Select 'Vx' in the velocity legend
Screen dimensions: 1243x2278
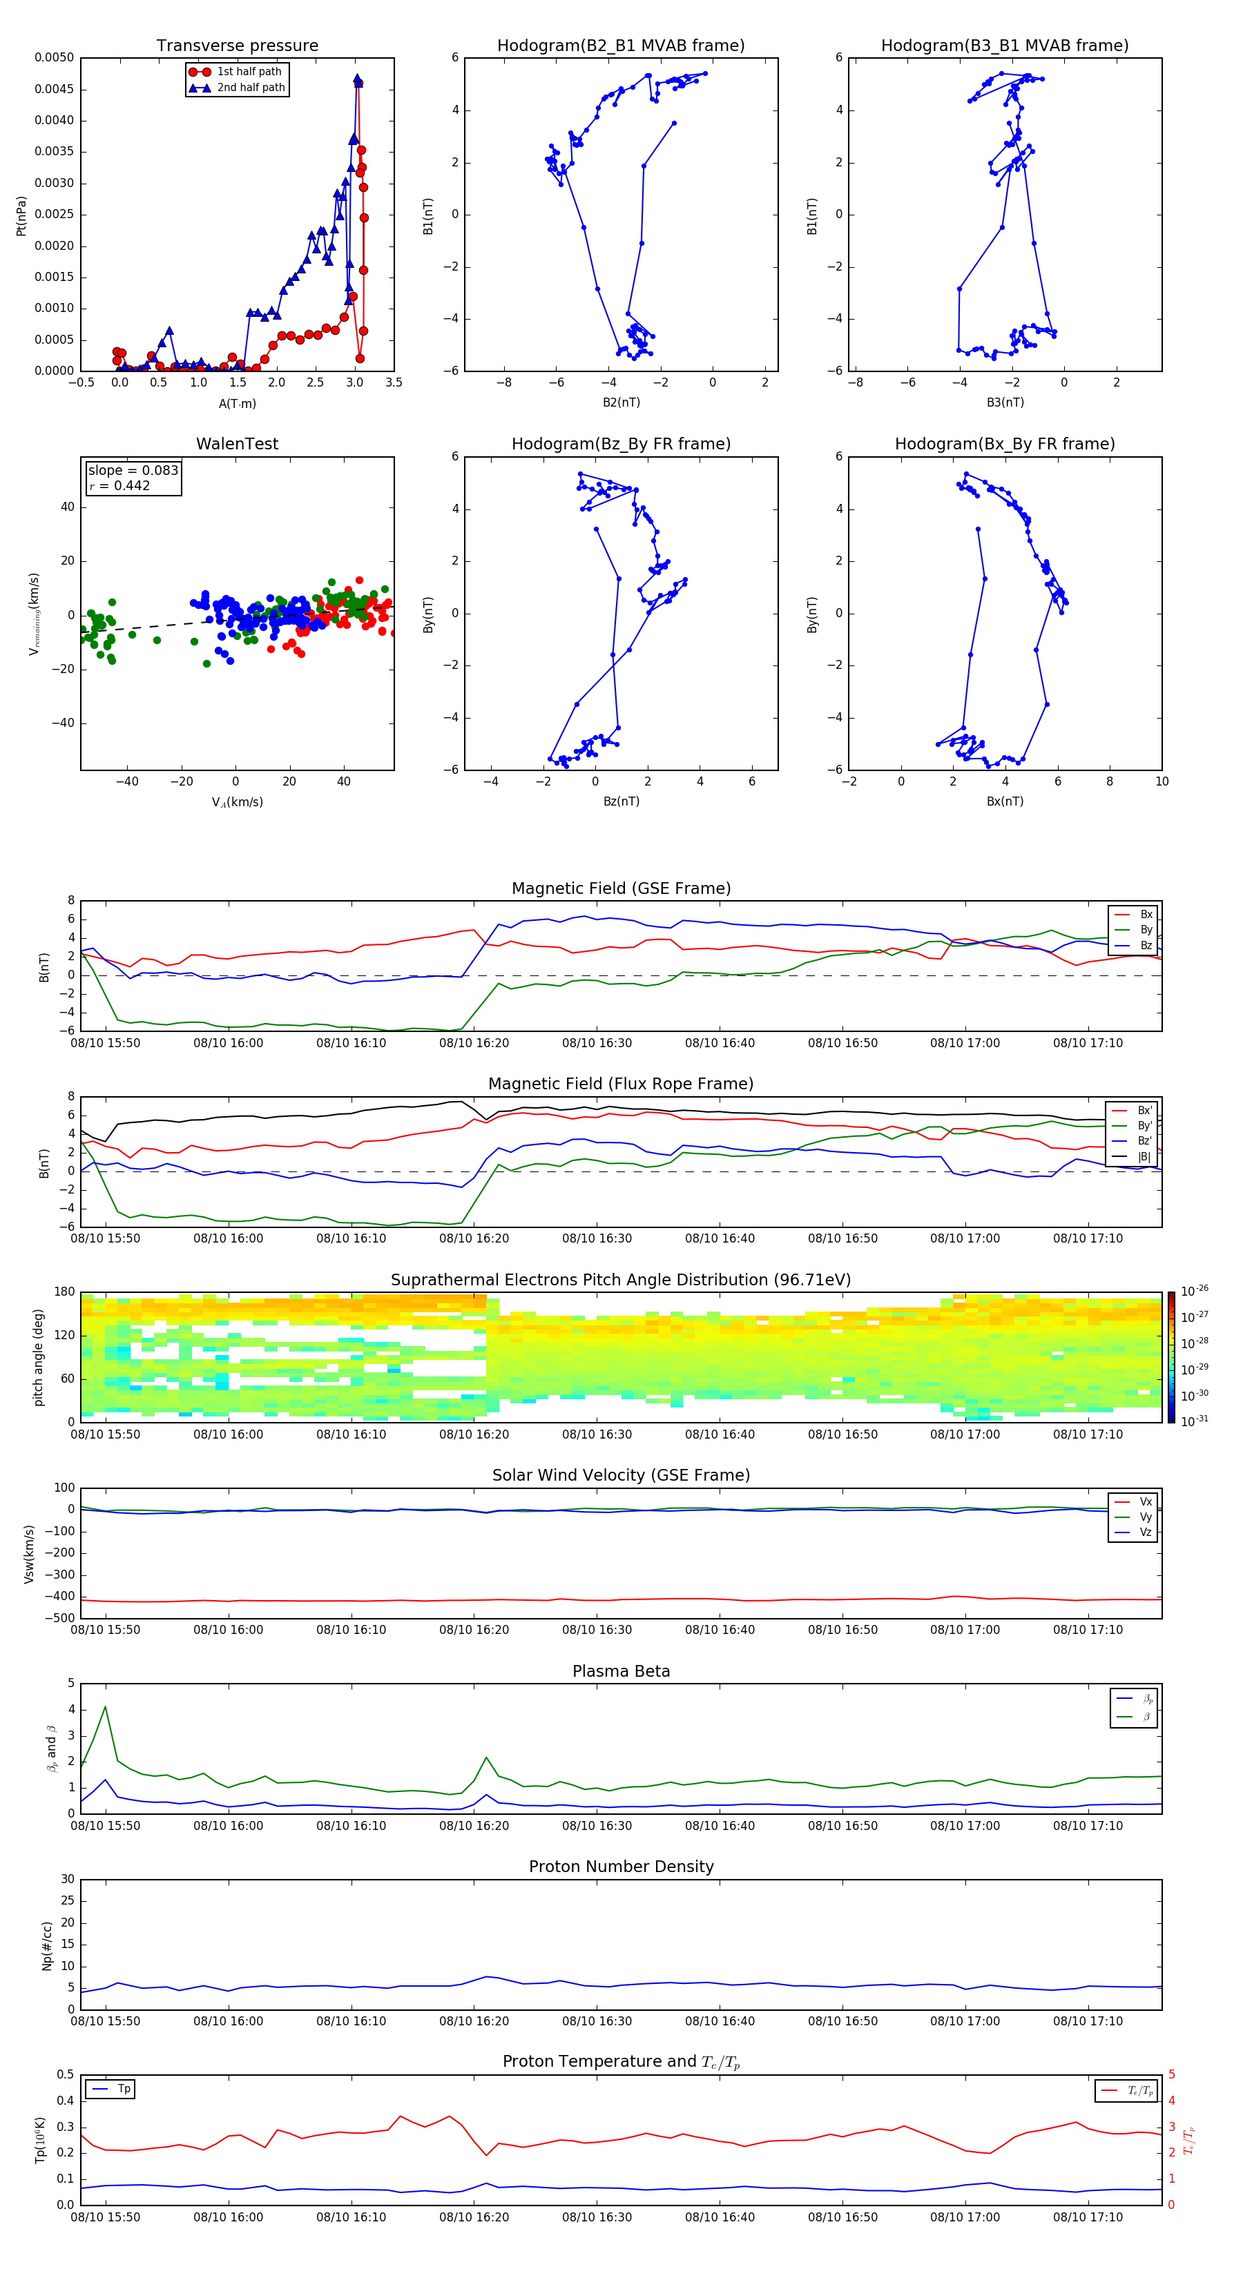[1133, 1501]
